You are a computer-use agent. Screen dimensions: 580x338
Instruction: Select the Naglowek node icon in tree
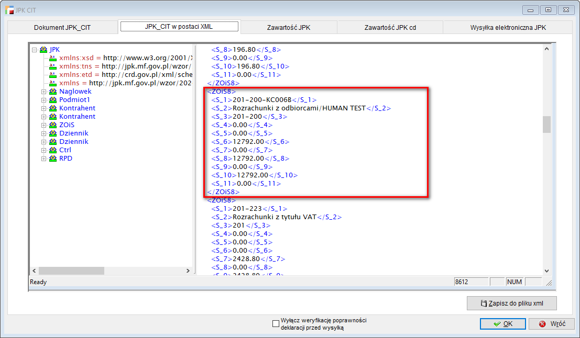point(53,92)
